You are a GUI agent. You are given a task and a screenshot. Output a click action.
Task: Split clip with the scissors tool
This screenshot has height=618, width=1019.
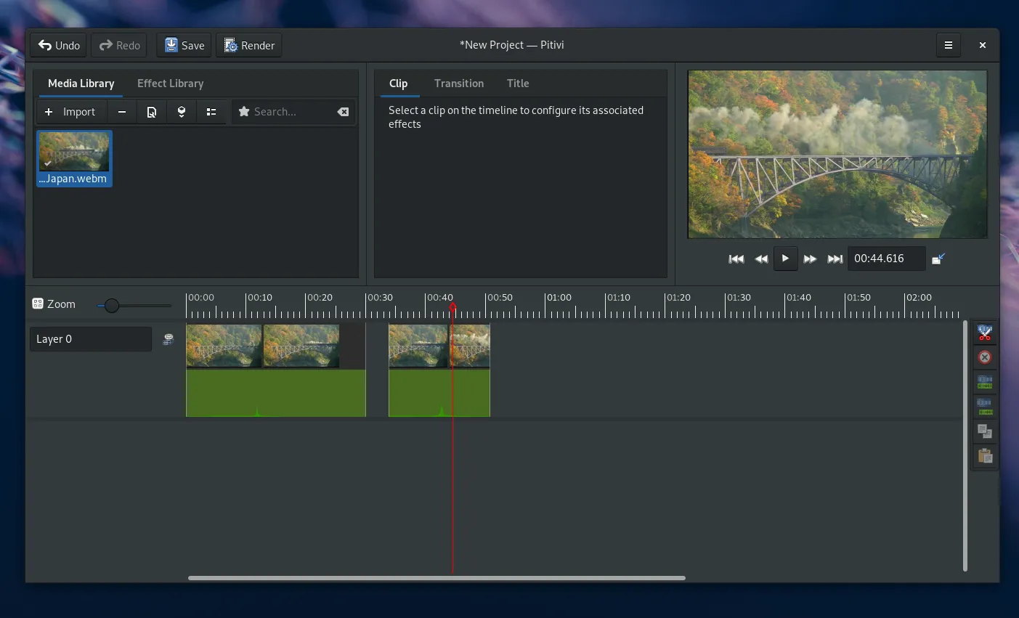coord(985,333)
